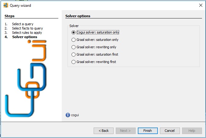Click the greyed-out Help button
Image resolution: width=206 pixels, height=138 pixels.
[x=192, y=131]
